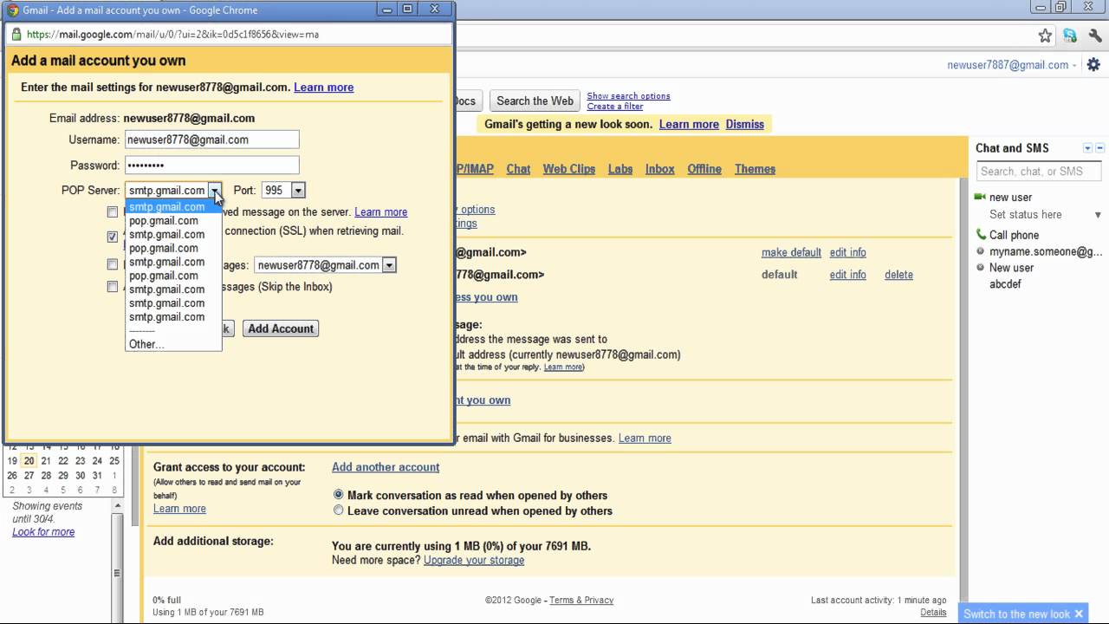Open Learn more under Grant access section
The width and height of the screenshot is (1109, 624).
[179, 509]
